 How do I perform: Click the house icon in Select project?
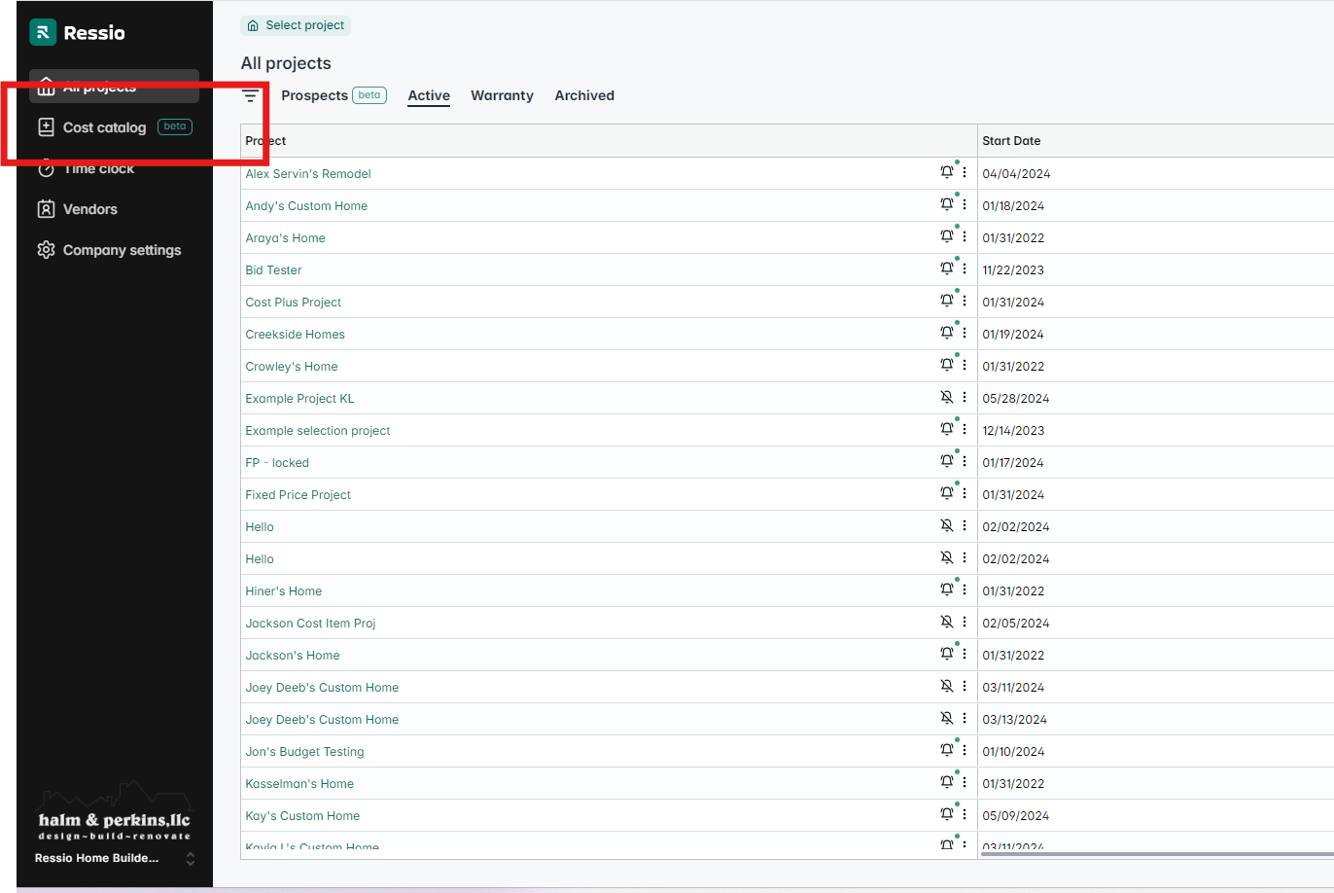click(253, 25)
